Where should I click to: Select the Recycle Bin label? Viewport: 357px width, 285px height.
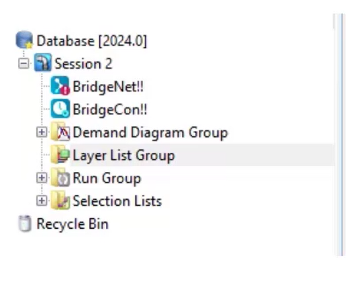[x=72, y=224]
